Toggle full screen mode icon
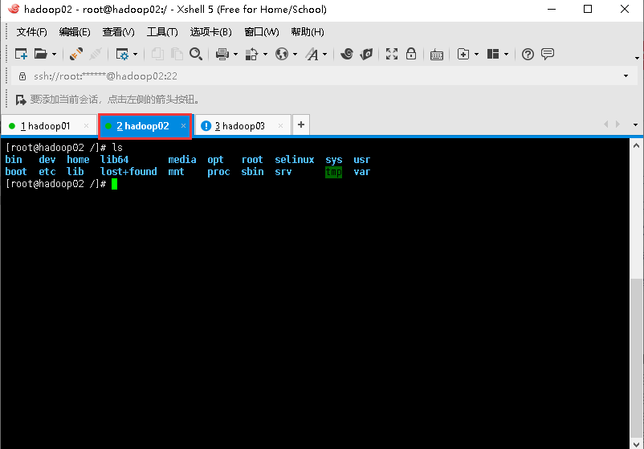This screenshot has height=449, width=644. (392, 54)
